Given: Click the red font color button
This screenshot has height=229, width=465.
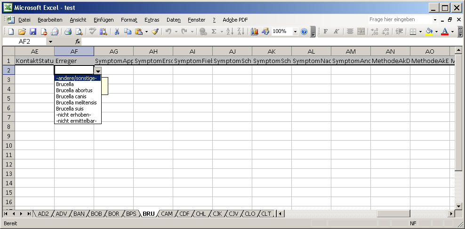Looking at the screenshot, I should point(445,32).
